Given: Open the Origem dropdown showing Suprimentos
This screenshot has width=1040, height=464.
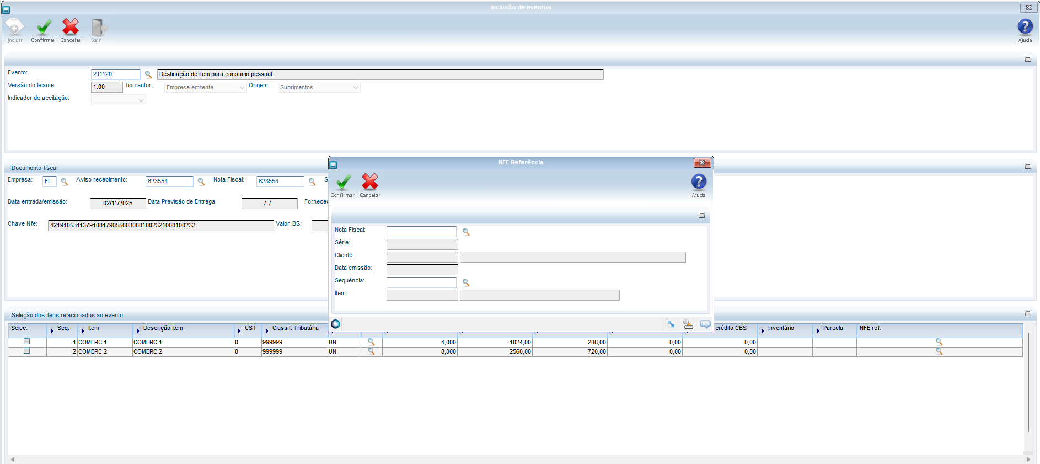Looking at the screenshot, I should click(319, 87).
